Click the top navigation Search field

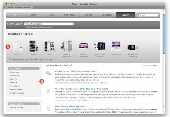coord(147,15)
